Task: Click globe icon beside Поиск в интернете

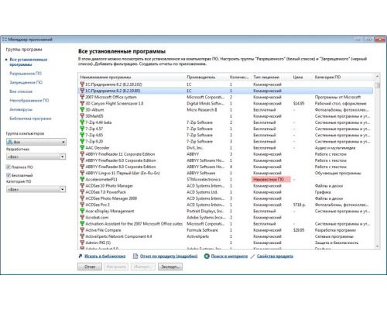Action: pyautogui.click(x=207, y=256)
